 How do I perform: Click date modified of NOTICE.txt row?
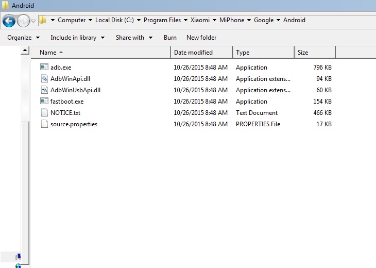200,113
